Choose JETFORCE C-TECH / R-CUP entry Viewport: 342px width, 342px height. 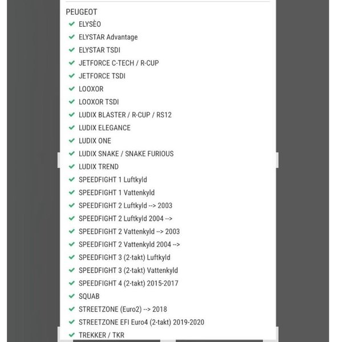(x=119, y=63)
